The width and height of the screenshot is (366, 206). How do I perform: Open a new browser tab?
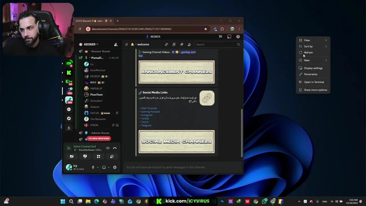click(x=118, y=21)
